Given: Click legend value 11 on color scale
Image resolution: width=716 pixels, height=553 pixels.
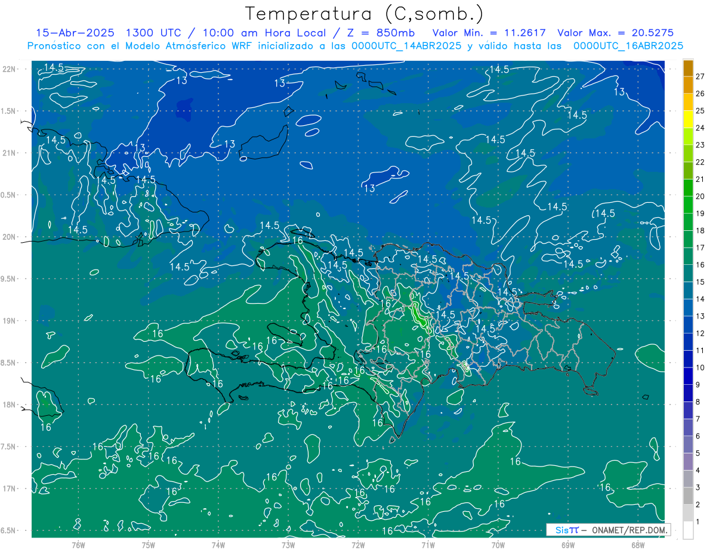Looking at the screenshot, I should pos(700,350).
